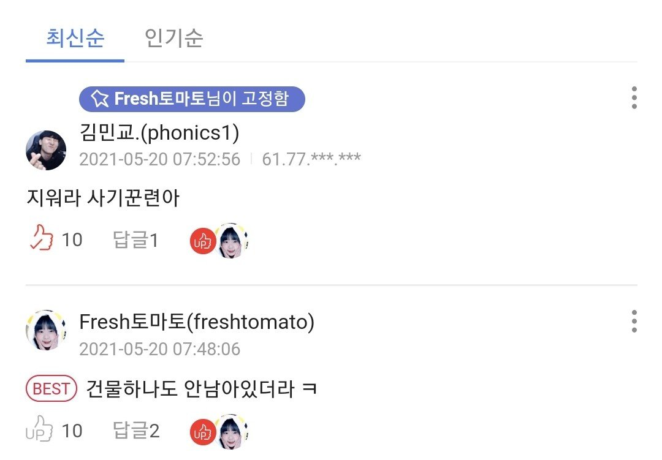Viewport: 662px width, 460px height.
Task: Click the red UP badge on the BEST comment
Action: pos(203,432)
